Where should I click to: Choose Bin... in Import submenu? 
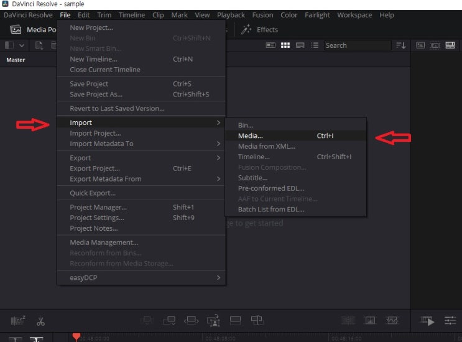(295, 125)
